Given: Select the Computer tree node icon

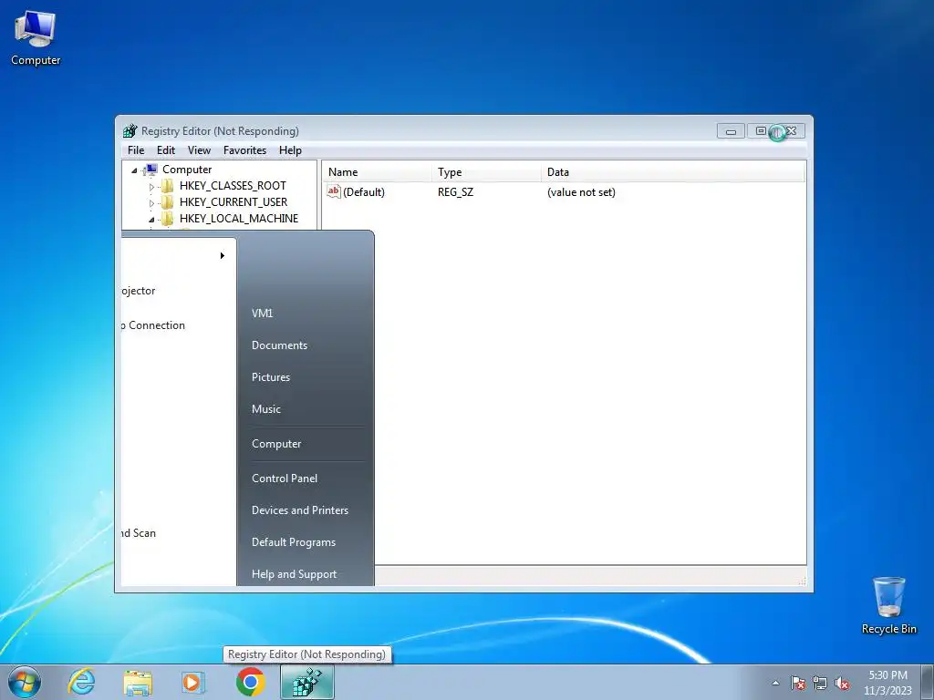Looking at the screenshot, I should 151,170.
